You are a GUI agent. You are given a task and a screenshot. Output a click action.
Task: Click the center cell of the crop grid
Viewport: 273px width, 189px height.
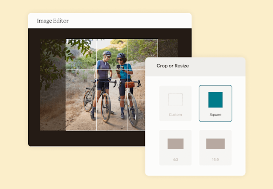click(112, 85)
